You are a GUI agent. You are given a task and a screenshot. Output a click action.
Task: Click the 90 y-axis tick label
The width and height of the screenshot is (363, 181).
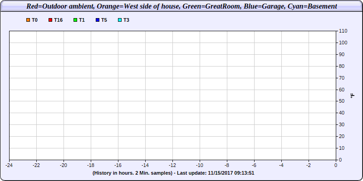point(342,54)
